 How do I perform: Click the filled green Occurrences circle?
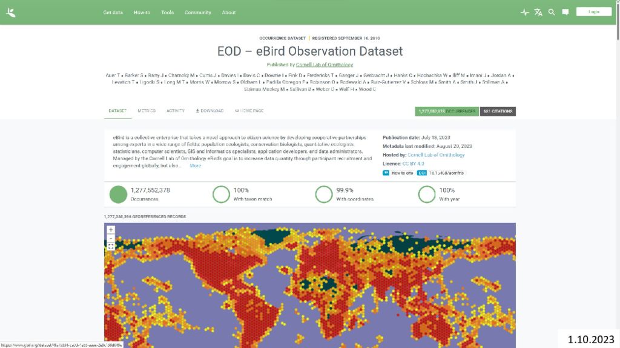tap(118, 195)
